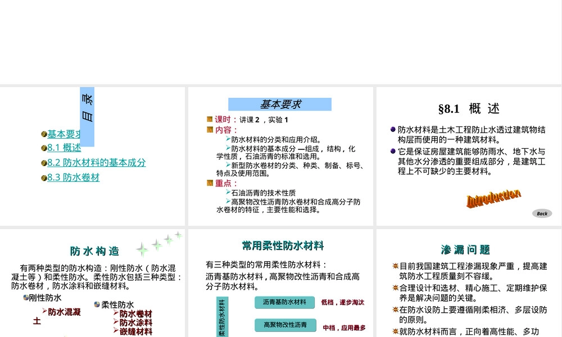This screenshot has width=562, height=337.
Task: Click the 防水卷材 item under 柔性防水
Action: pyautogui.click(x=136, y=314)
